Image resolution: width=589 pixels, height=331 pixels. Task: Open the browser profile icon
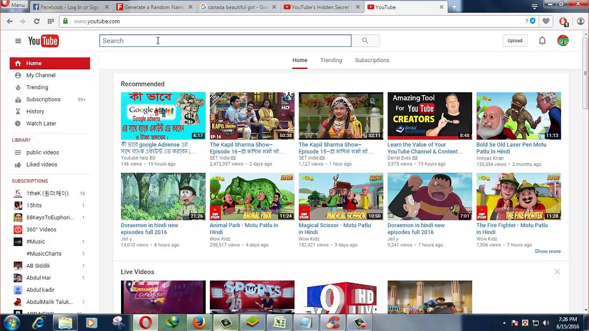tap(580, 21)
